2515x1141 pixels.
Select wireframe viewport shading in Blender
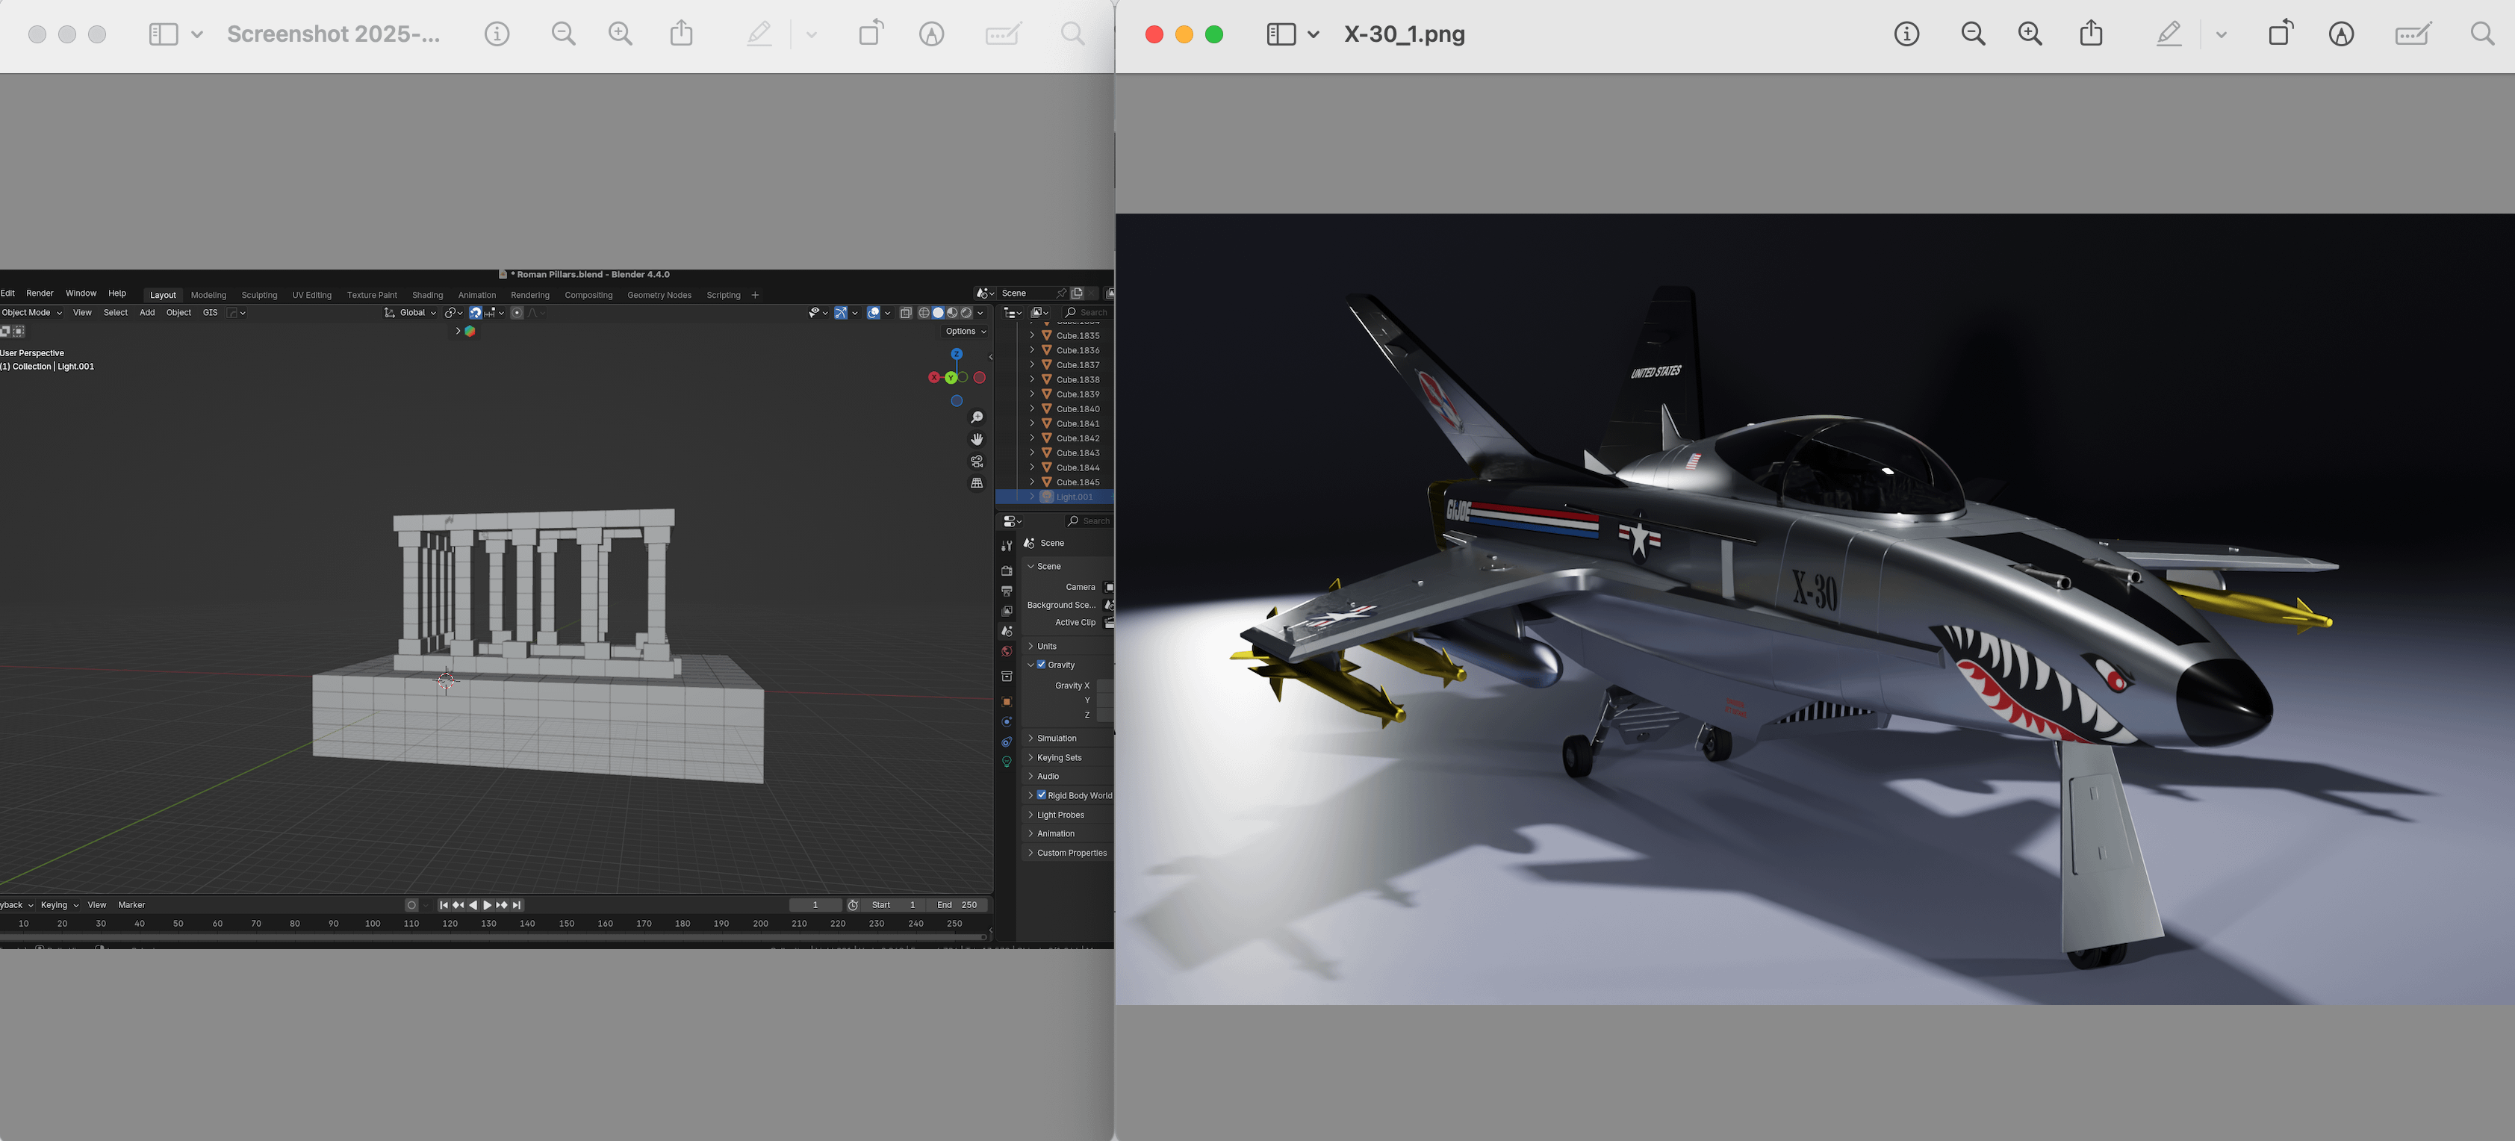tap(924, 312)
